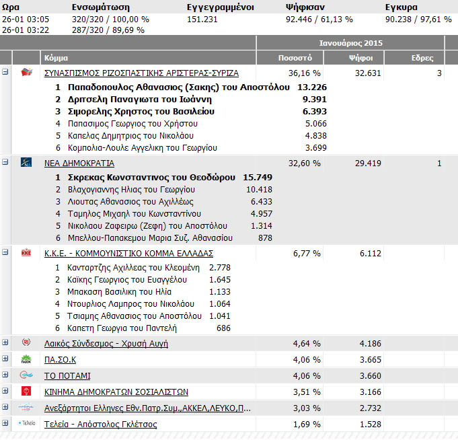The width and height of the screenshot is (458, 440).
Task: Open the ΣΥΝΑΣΠΙΣΜΟΣ ΡΙΖΟΣΠΑΣΤΙΚΗΣ ΑΡΙΣΤΕΡΑΣ-ΣΥΡΙΖΑ link
Action: 141,73
